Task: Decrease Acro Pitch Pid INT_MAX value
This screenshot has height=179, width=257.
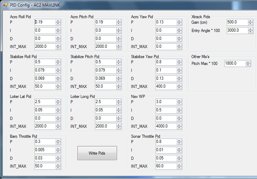Action: (119, 48)
